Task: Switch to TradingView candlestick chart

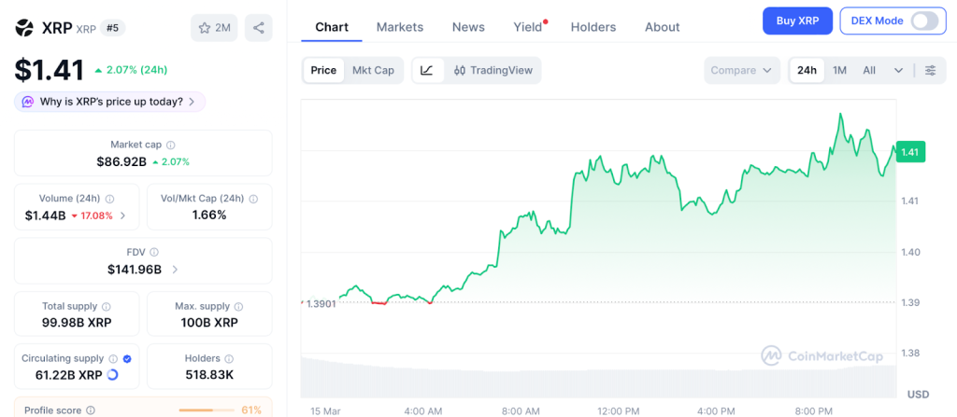Action: [x=493, y=70]
